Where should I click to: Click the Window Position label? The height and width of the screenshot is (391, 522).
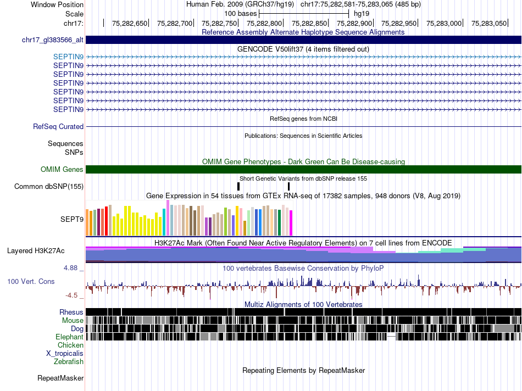tap(57, 4)
